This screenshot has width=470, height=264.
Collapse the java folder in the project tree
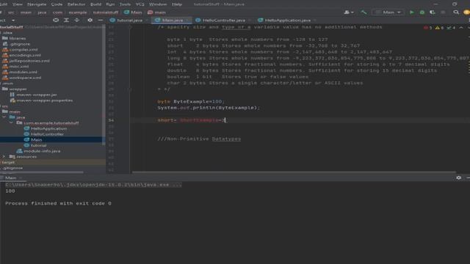point(4,117)
